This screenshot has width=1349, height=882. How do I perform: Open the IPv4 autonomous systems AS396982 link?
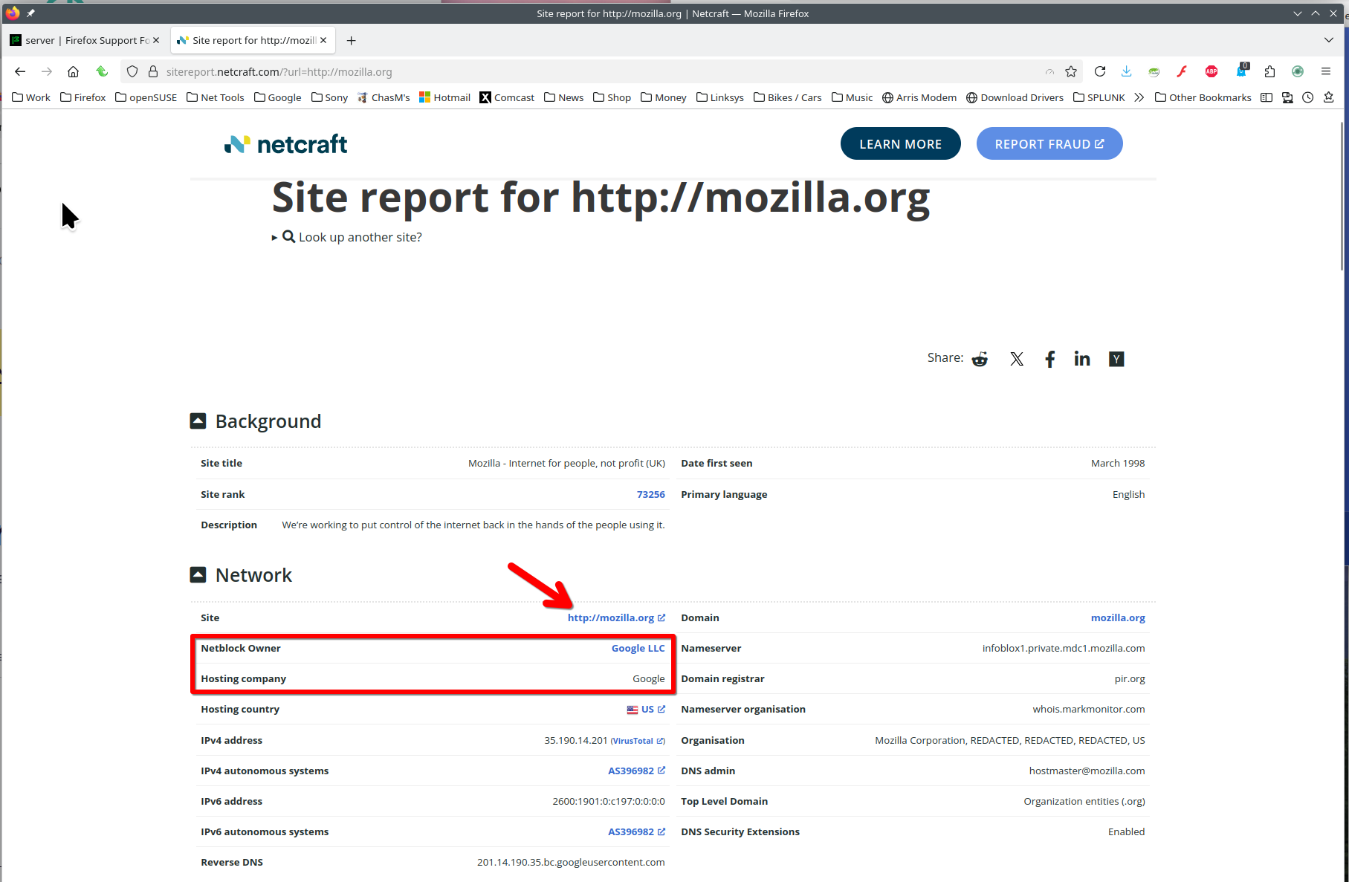[636, 771]
